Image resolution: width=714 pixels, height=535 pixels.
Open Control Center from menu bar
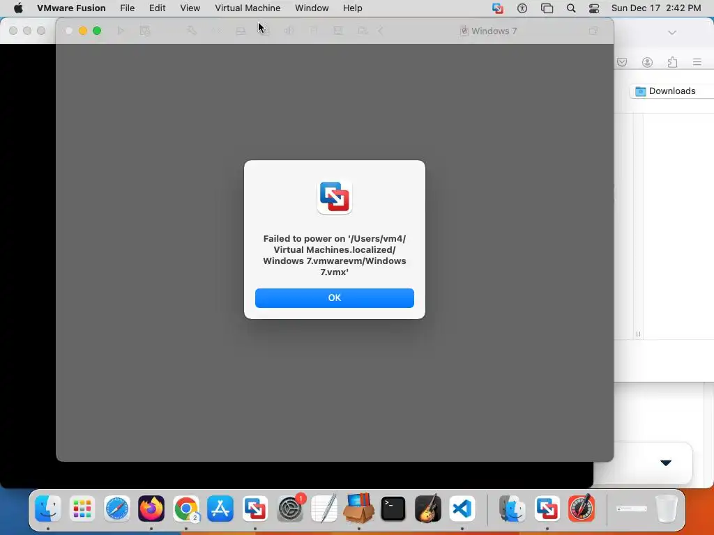[594, 8]
